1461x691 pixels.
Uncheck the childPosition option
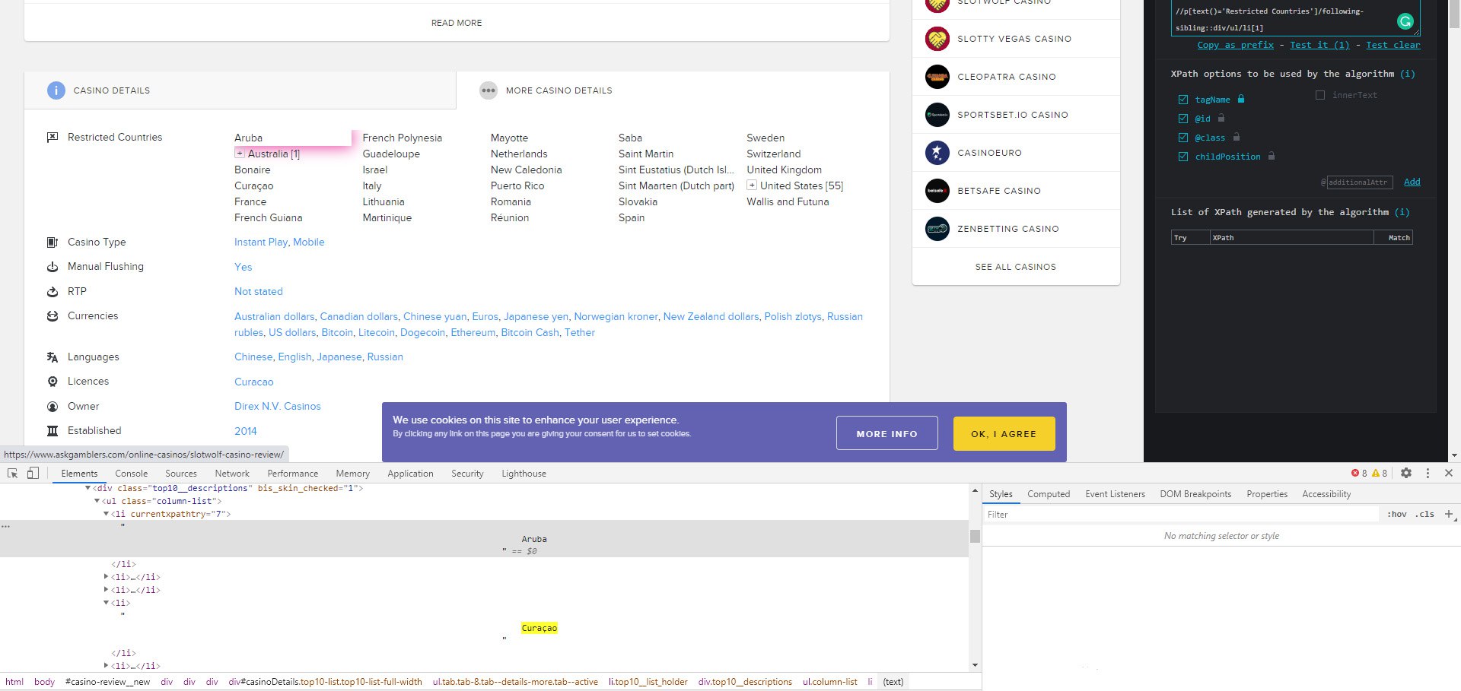tap(1183, 157)
